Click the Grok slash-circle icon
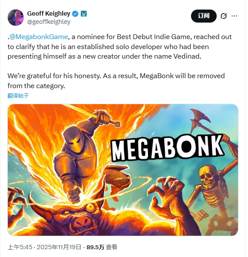248x257 pixels. [224, 16]
